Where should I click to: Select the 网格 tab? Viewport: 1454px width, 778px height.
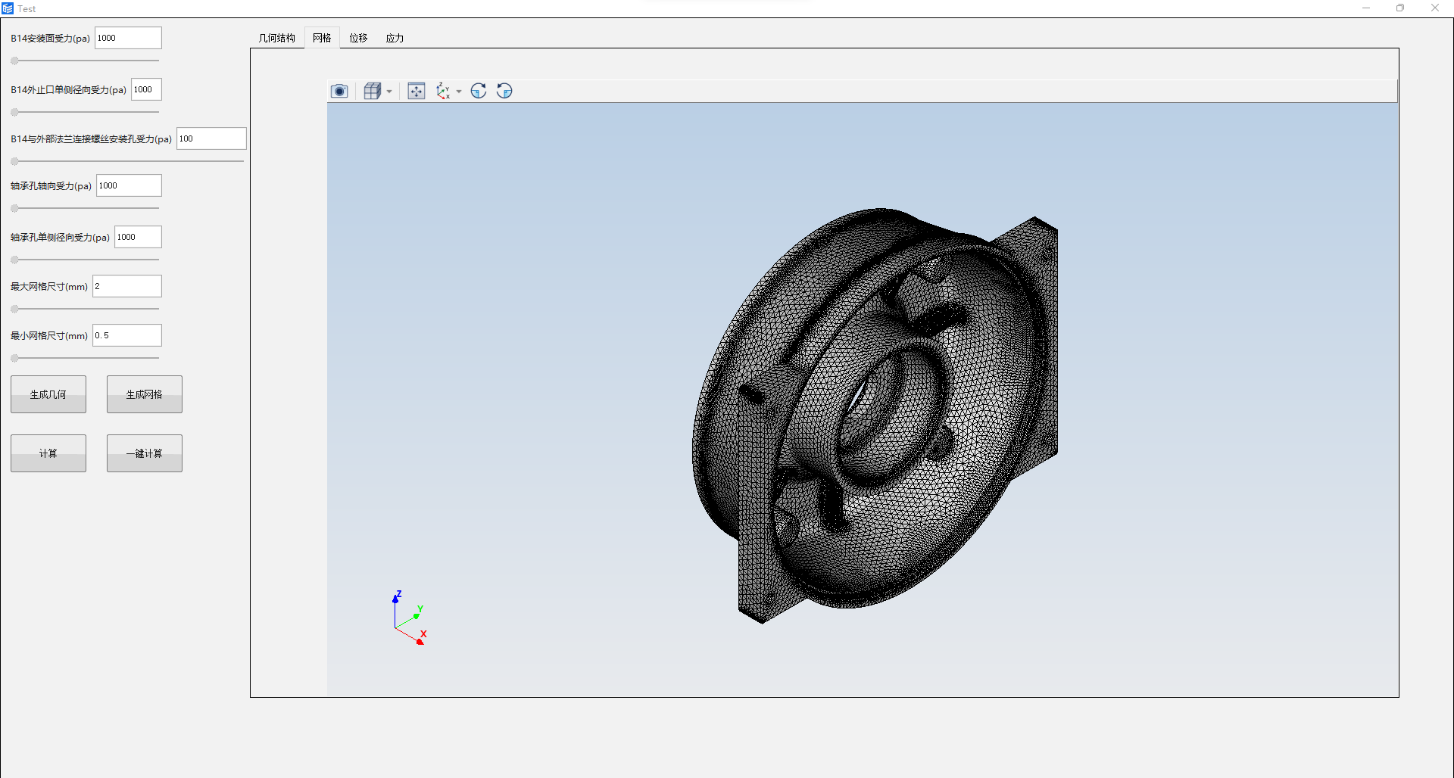(x=322, y=38)
